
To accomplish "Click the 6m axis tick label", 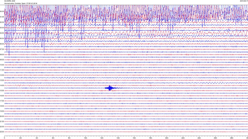I will 53,138.
